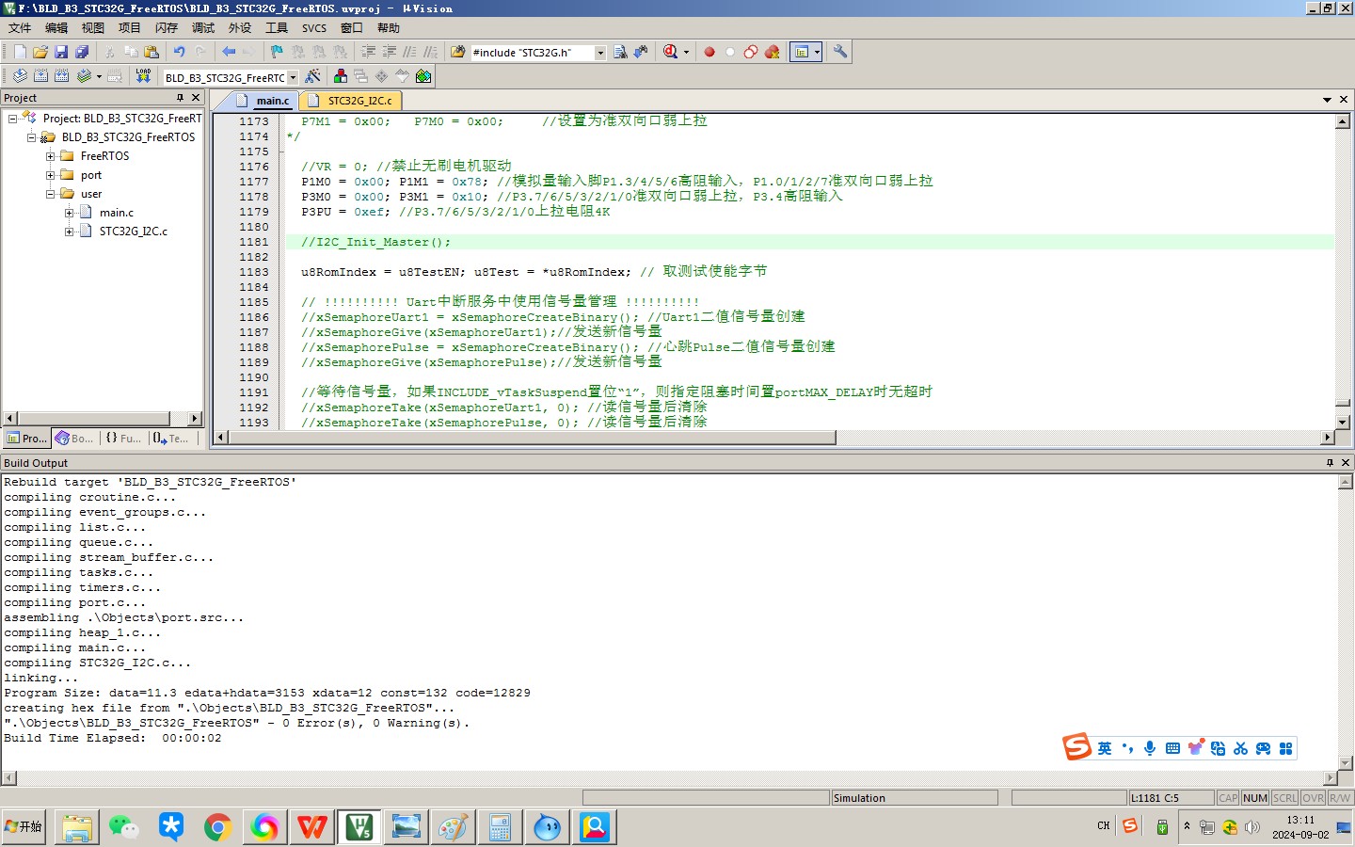Expand the port group

pos(50,175)
